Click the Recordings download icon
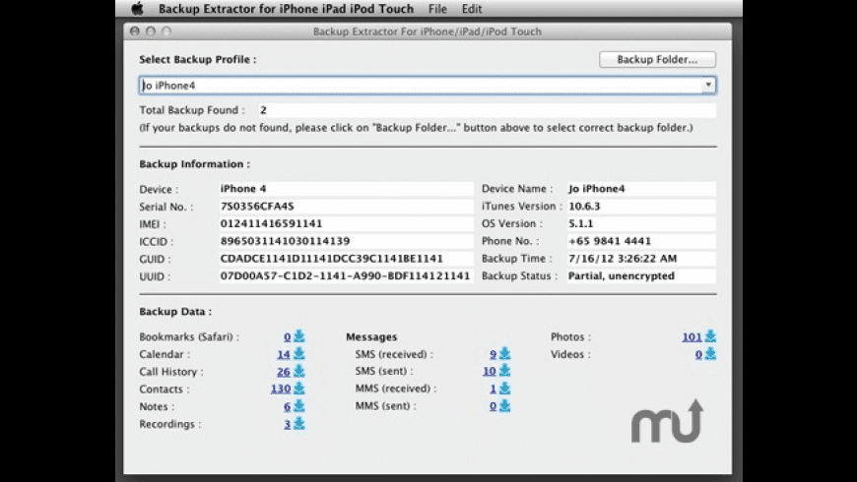Screen dimensions: 857x482 point(299,424)
